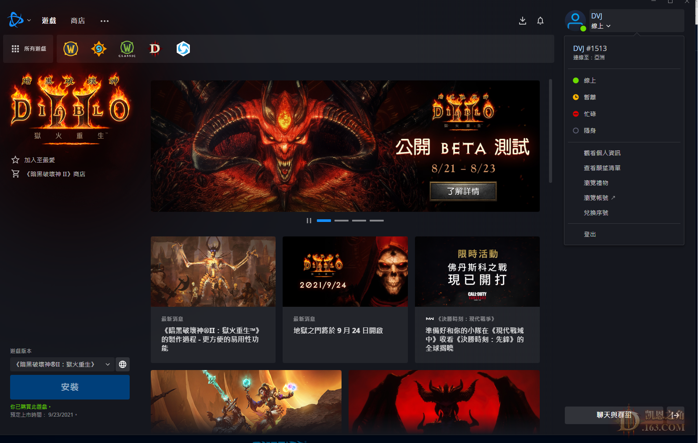Click the star icon to add favorite
This screenshot has height=443, width=698.
[x=15, y=160]
